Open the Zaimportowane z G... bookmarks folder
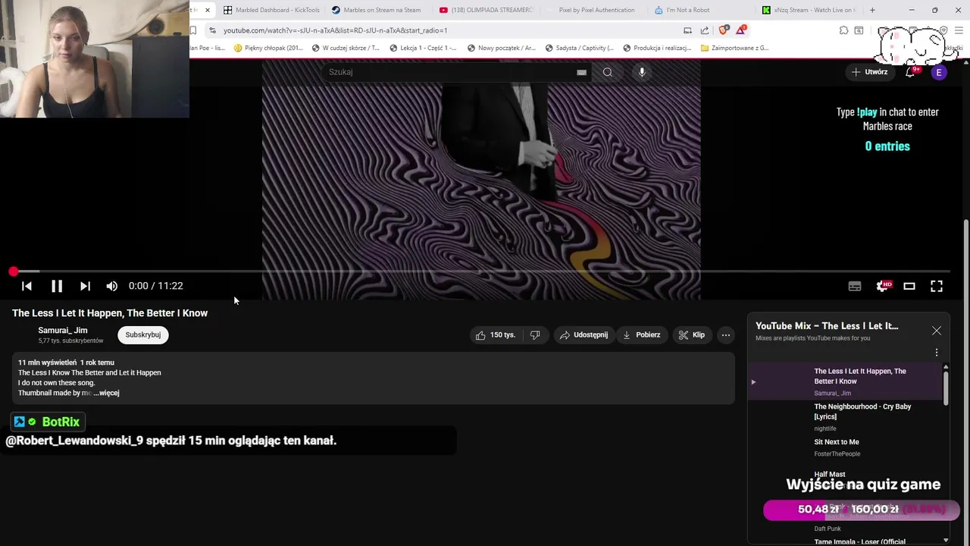 [734, 48]
